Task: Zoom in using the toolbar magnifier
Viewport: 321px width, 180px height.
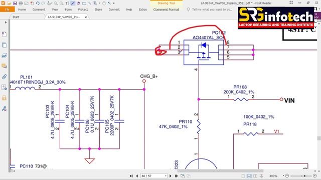Action: (x=61, y=3)
